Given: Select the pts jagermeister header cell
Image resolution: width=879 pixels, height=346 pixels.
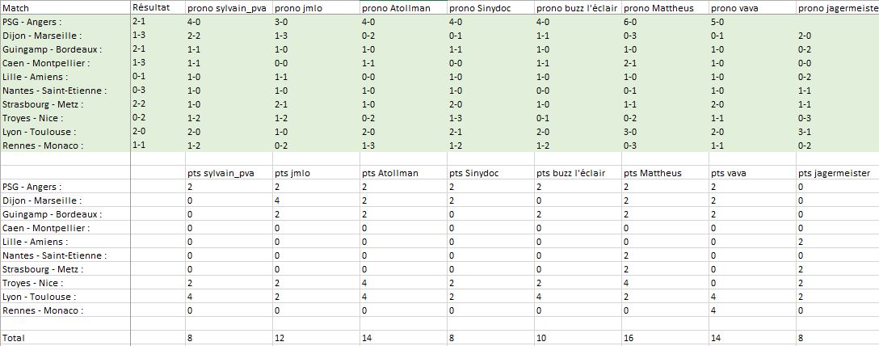Looking at the screenshot, I should tap(837, 173).
